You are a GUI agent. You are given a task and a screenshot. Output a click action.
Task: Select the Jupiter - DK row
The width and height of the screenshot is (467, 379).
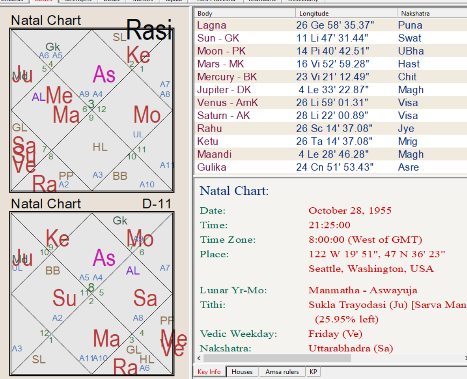point(330,89)
